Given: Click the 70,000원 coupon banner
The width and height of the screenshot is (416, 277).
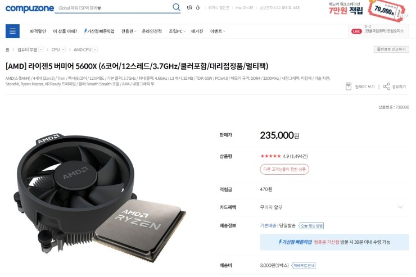Looking at the screenshot, I should coord(386,10).
